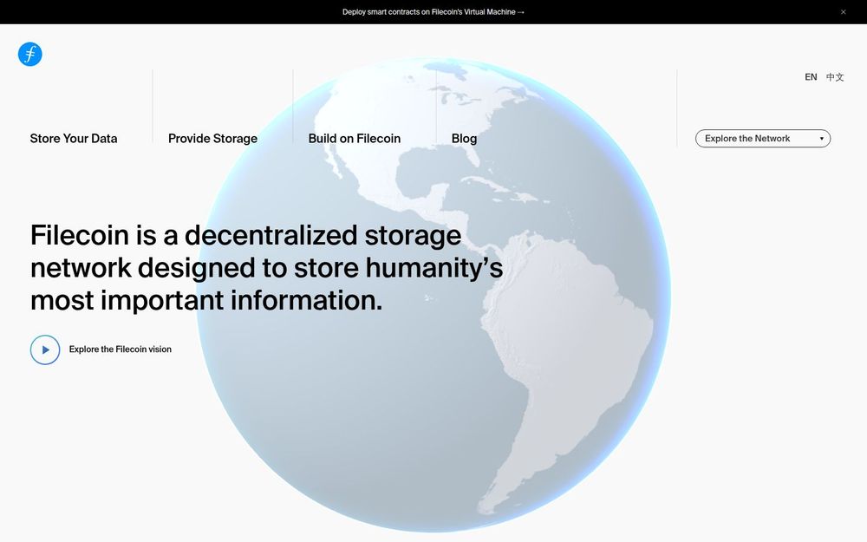
Task: Click the Filecoin is a decentralized storage headline
Action: tap(266, 268)
